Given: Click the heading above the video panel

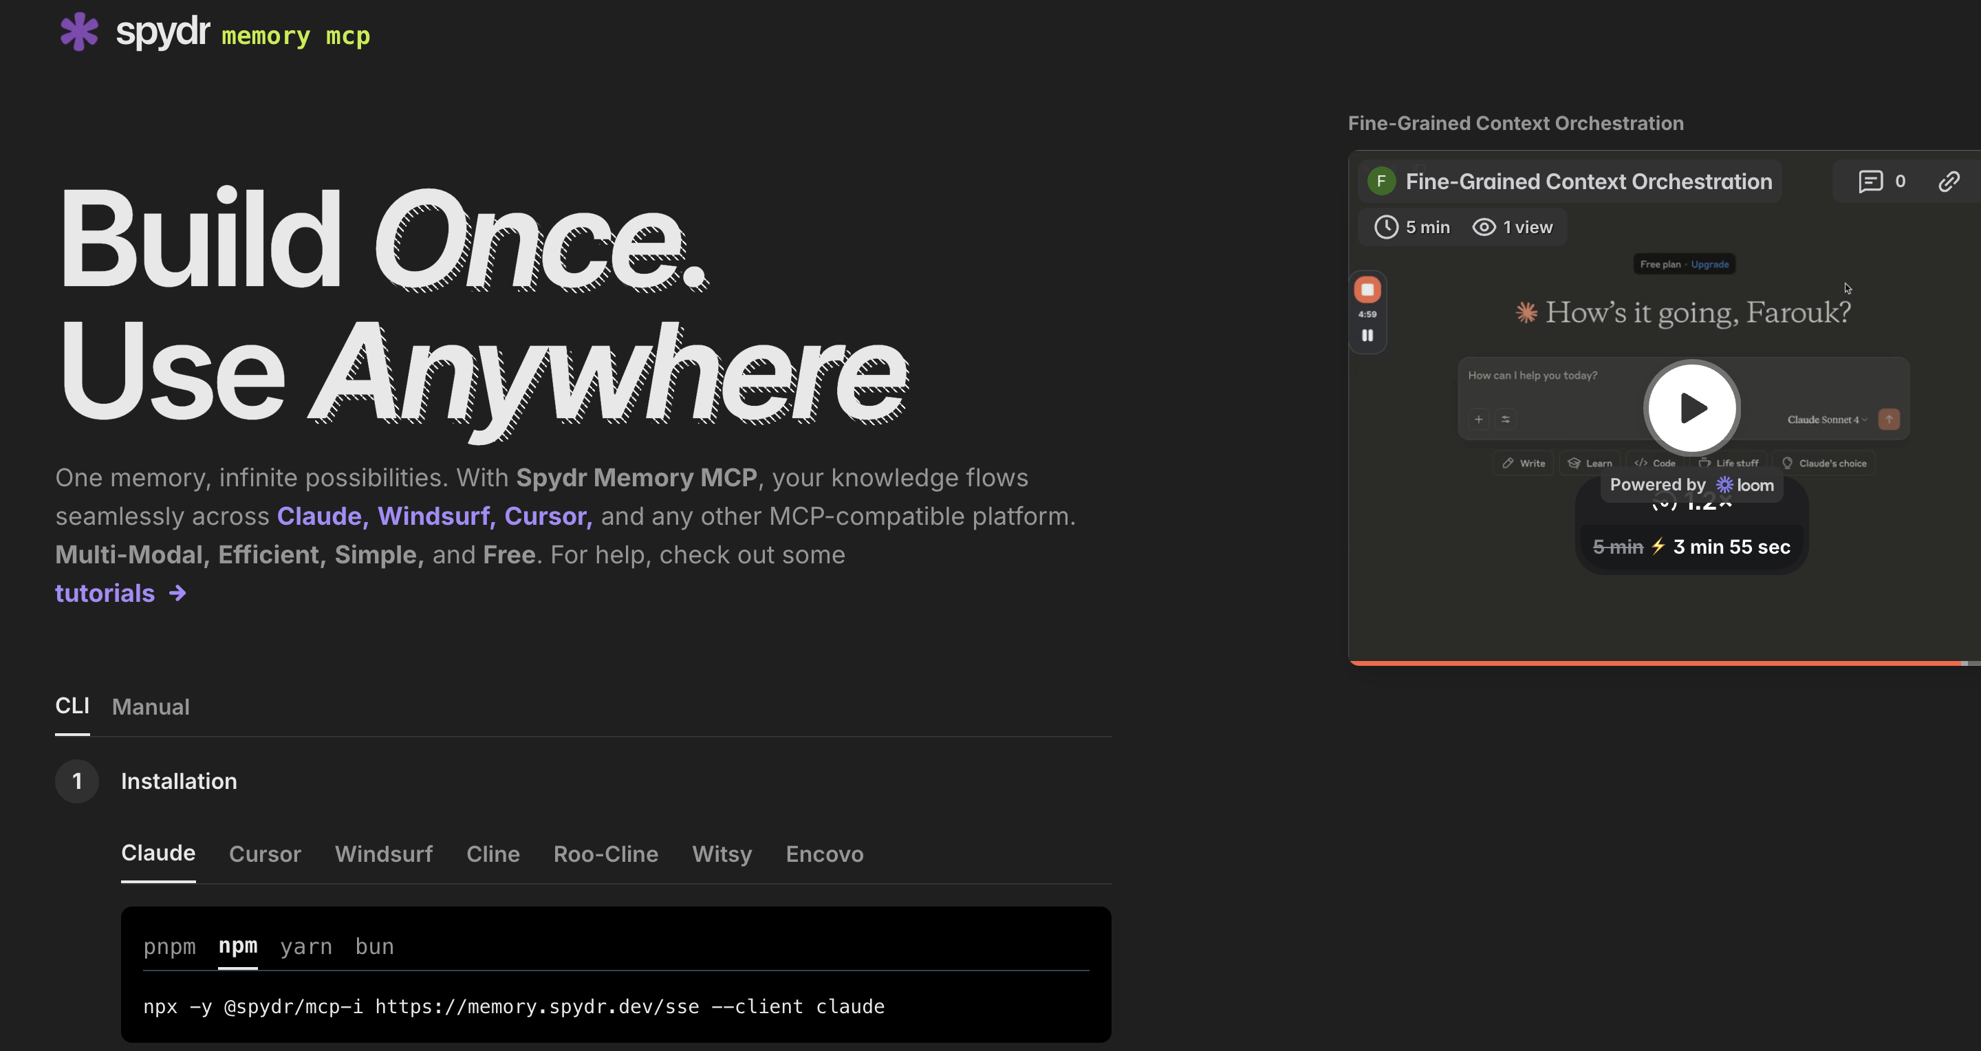Looking at the screenshot, I should pos(1516,123).
